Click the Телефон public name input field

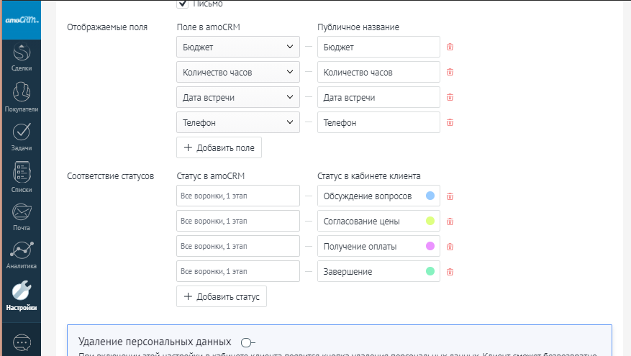pos(378,123)
